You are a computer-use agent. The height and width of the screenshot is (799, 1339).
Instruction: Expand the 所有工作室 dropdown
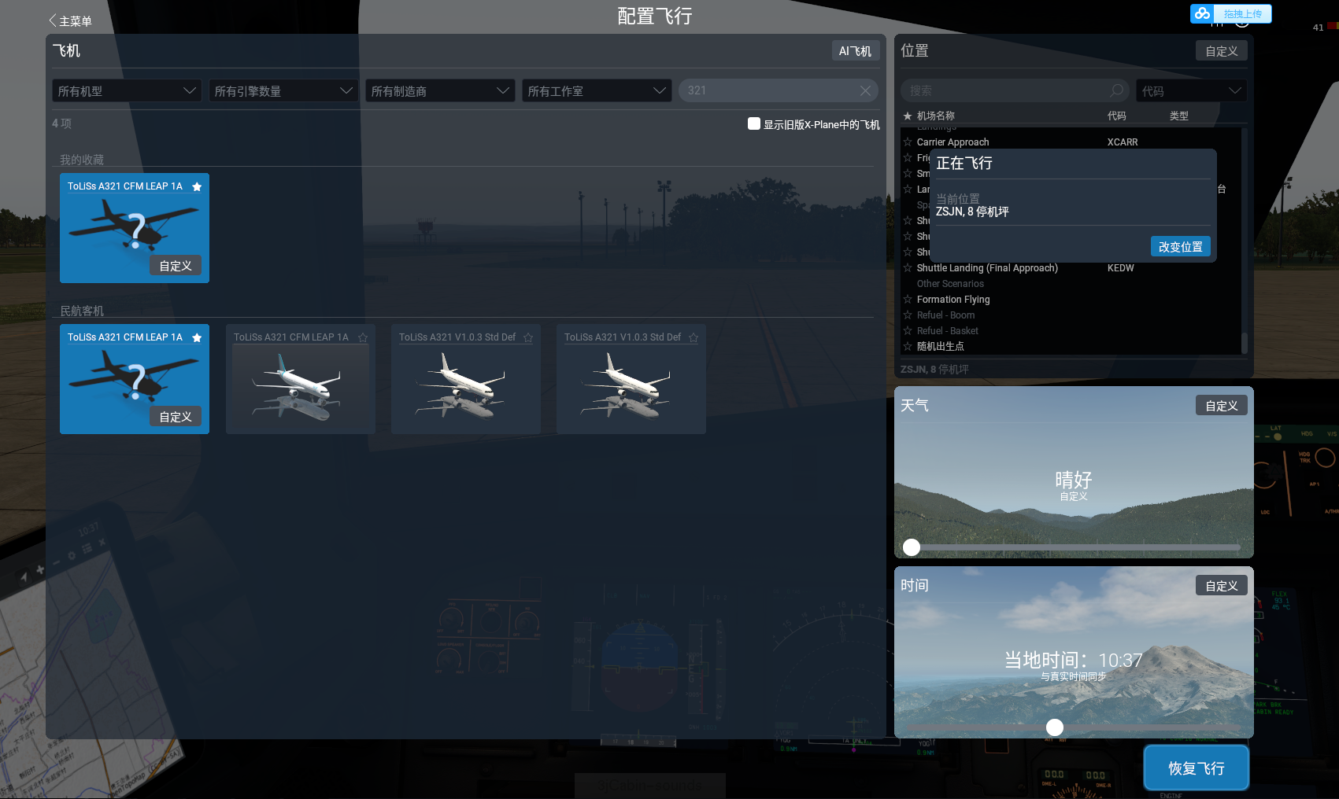click(597, 91)
